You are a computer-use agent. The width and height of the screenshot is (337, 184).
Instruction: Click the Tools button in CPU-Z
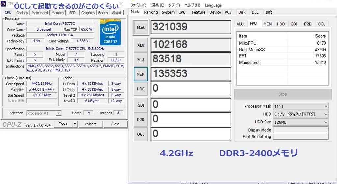click(x=63, y=124)
